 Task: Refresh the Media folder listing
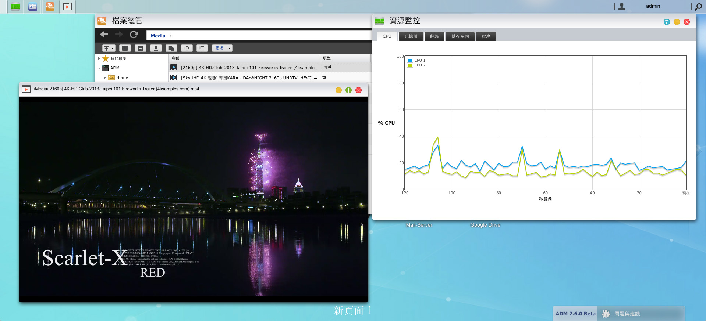pyautogui.click(x=134, y=35)
